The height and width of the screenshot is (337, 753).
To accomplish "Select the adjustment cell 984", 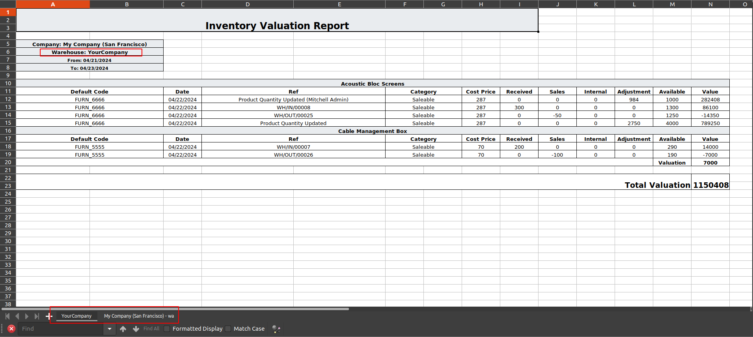I will tap(634, 99).
